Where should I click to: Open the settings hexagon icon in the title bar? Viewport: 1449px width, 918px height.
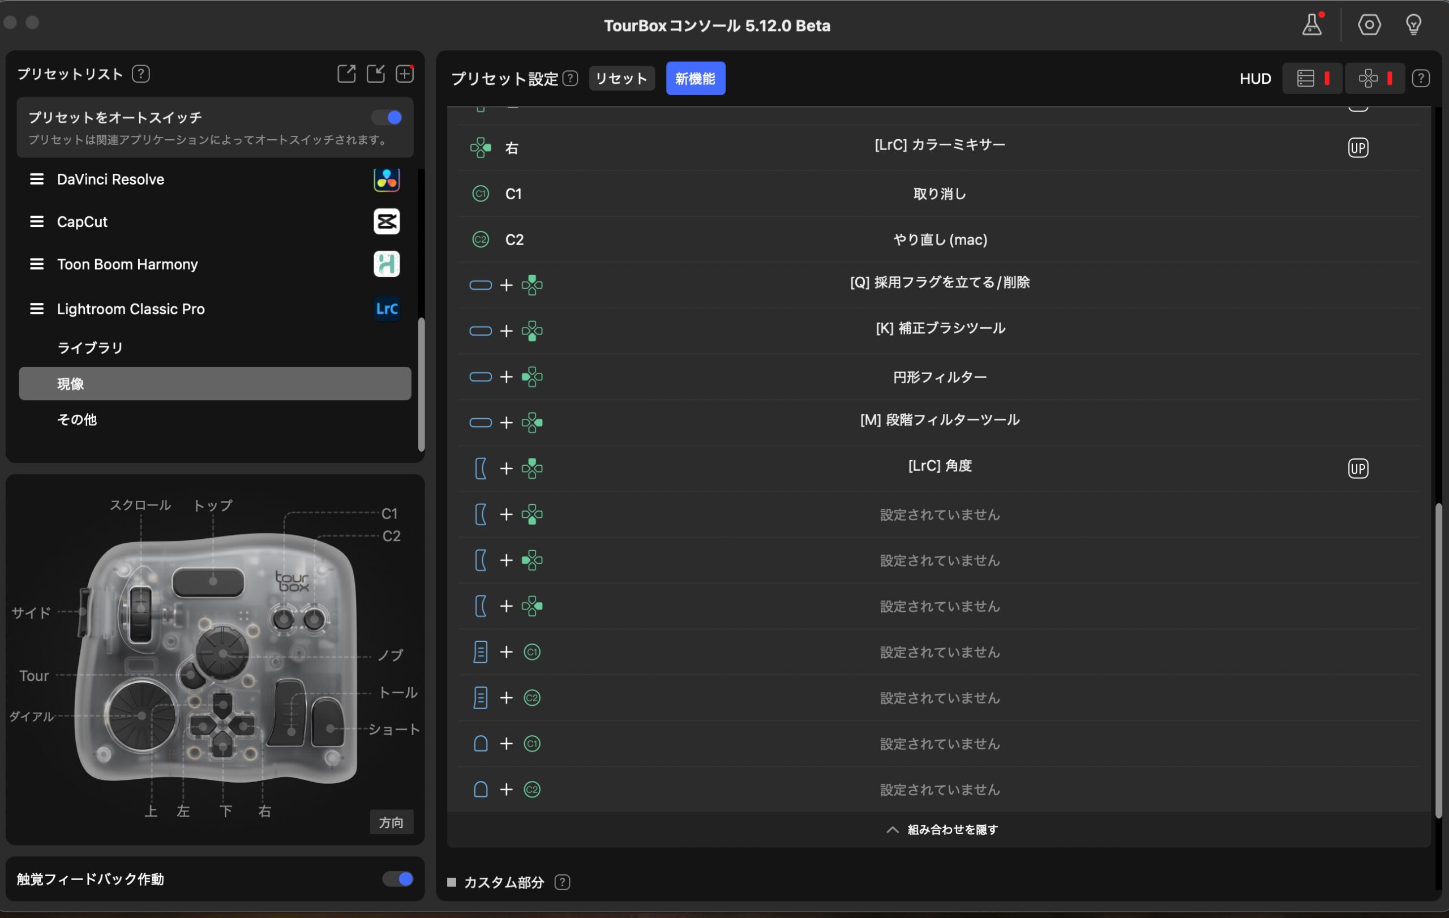[x=1369, y=25]
